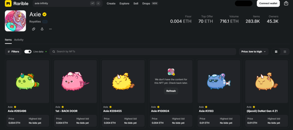Open the yellow Axie #209455 image
The image size is (293, 130).
point(123,81)
